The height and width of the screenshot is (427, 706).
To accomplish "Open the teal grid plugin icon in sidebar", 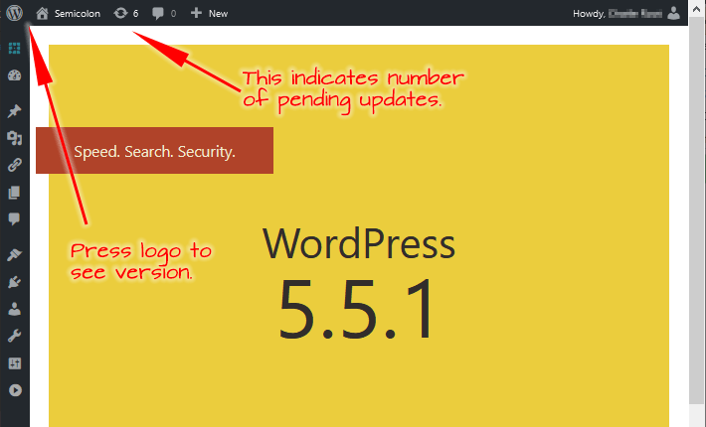I will pyautogui.click(x=14, y=48).
